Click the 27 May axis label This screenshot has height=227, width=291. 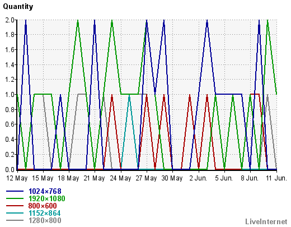point(146,178)
